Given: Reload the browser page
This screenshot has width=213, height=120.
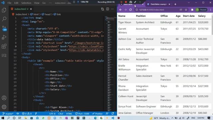Looking at the screenshot, I should [130, 10].
